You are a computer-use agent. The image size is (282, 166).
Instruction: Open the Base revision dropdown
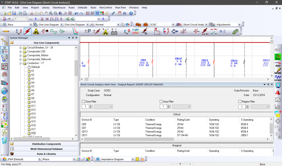pyautogui.click(x=31, y=25)
